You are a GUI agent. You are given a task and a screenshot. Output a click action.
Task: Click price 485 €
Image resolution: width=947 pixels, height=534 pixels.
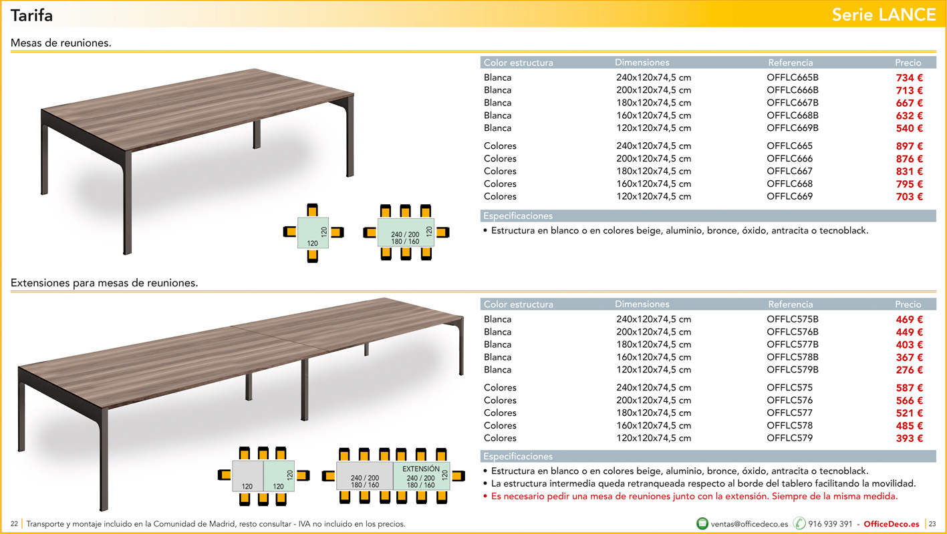click(x=910, y=426)
